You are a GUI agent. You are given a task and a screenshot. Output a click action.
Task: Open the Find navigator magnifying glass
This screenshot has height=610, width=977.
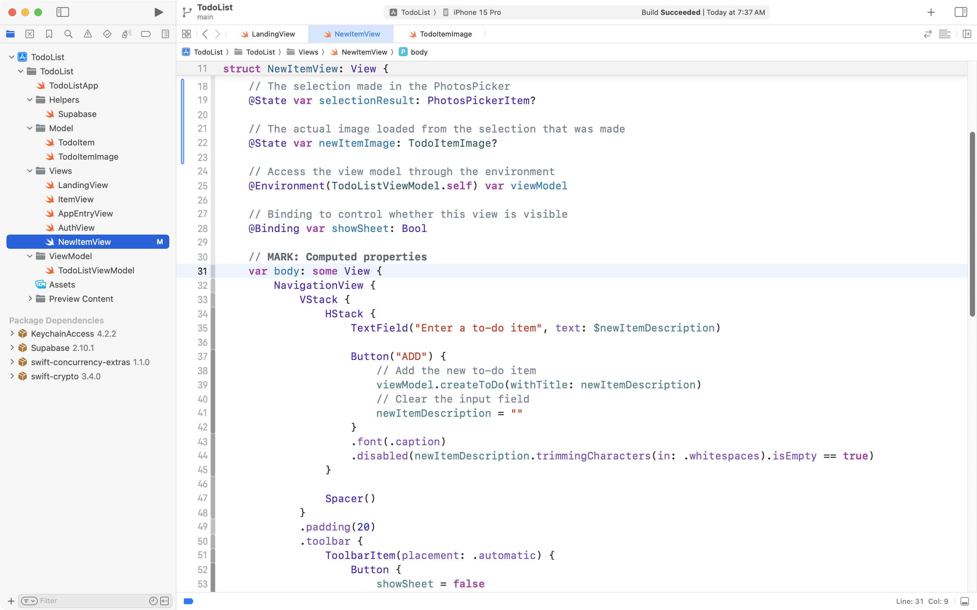[68, 34]
